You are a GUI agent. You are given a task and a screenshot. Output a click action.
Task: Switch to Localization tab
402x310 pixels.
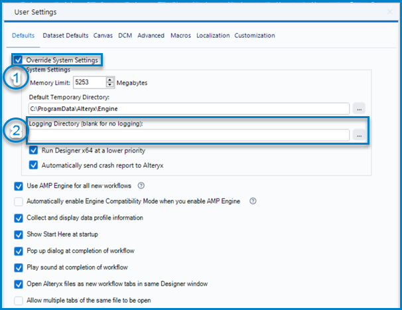point(213,35)
